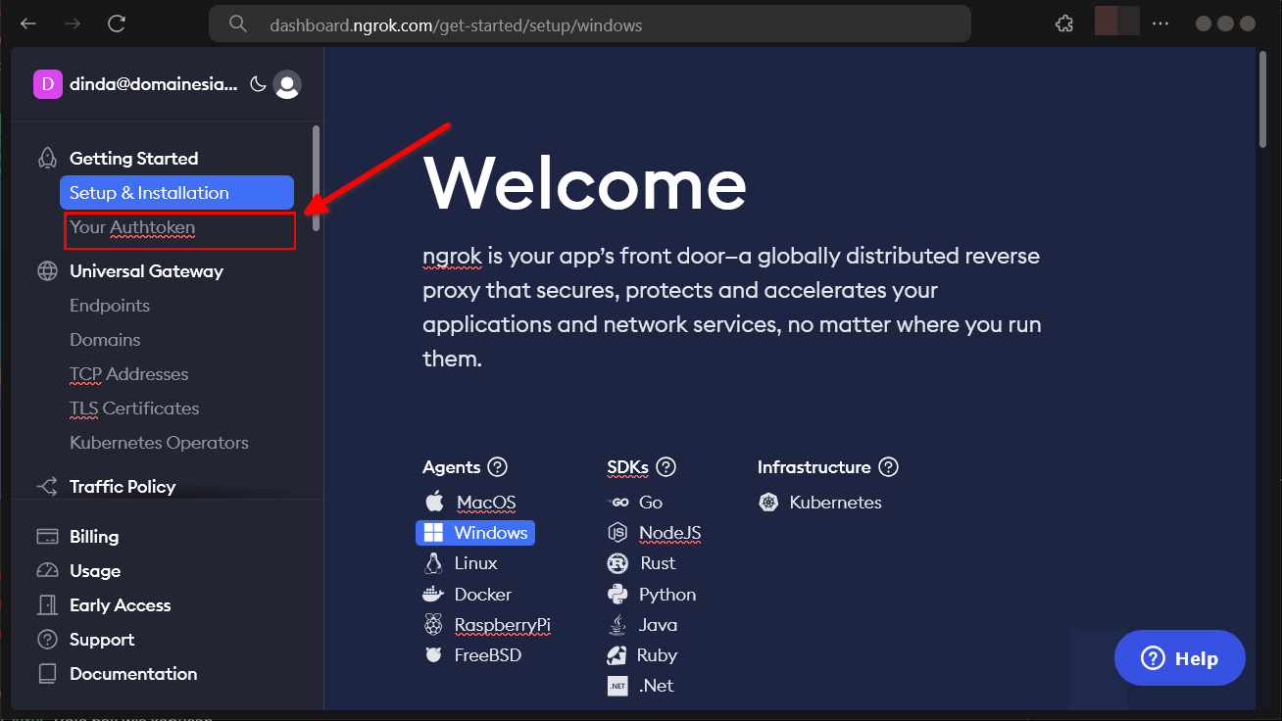Viewport: 1282px width, 721px height.
Task: Click the browser forward arrow
Action: tap(73, 24)
